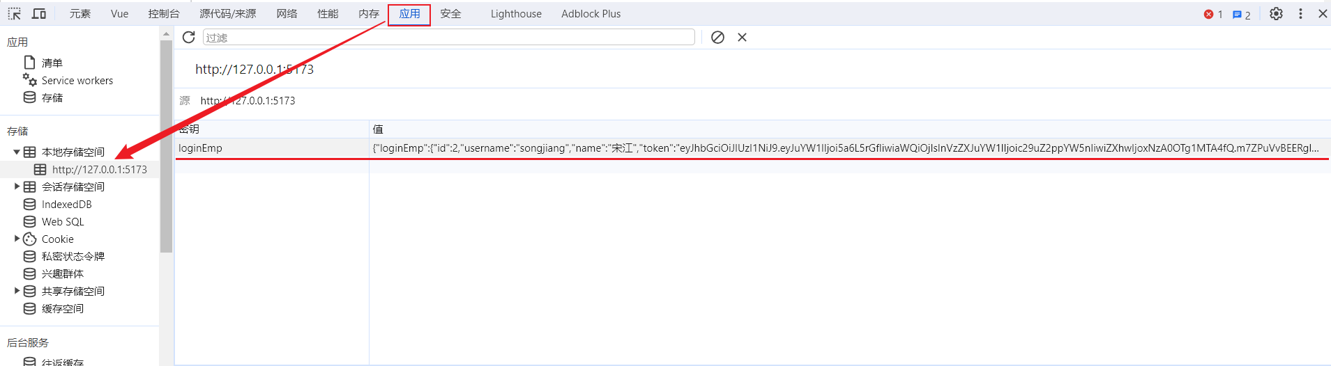Activate the inspect element picker icon
Image resolution: width=1331 pixels, height=366 pixels.
tap(14, 14)
